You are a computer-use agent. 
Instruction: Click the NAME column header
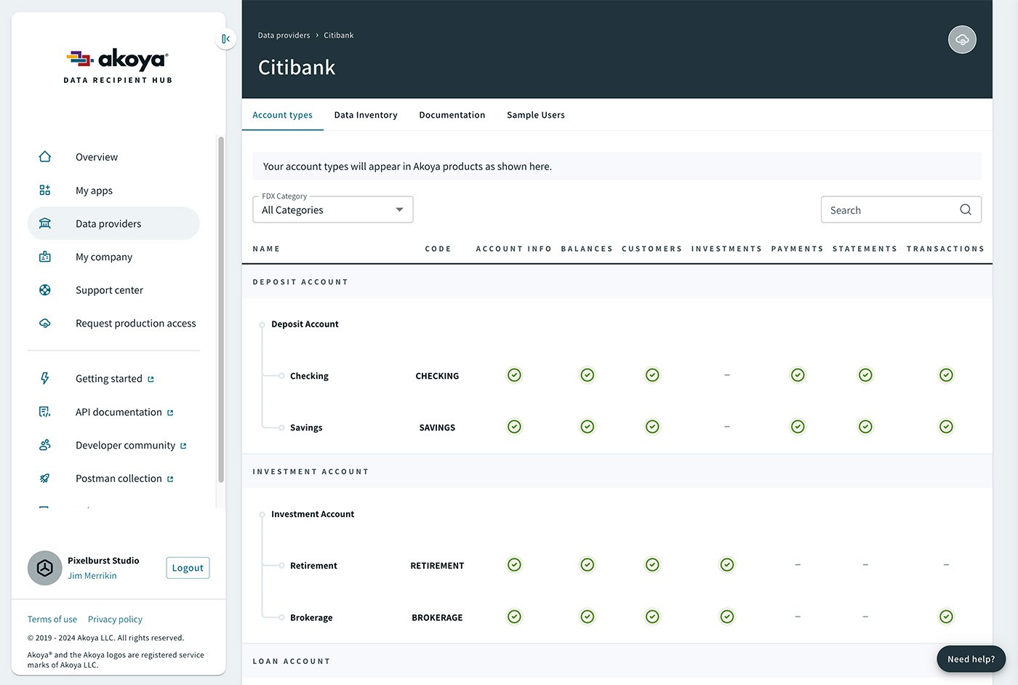266,249
